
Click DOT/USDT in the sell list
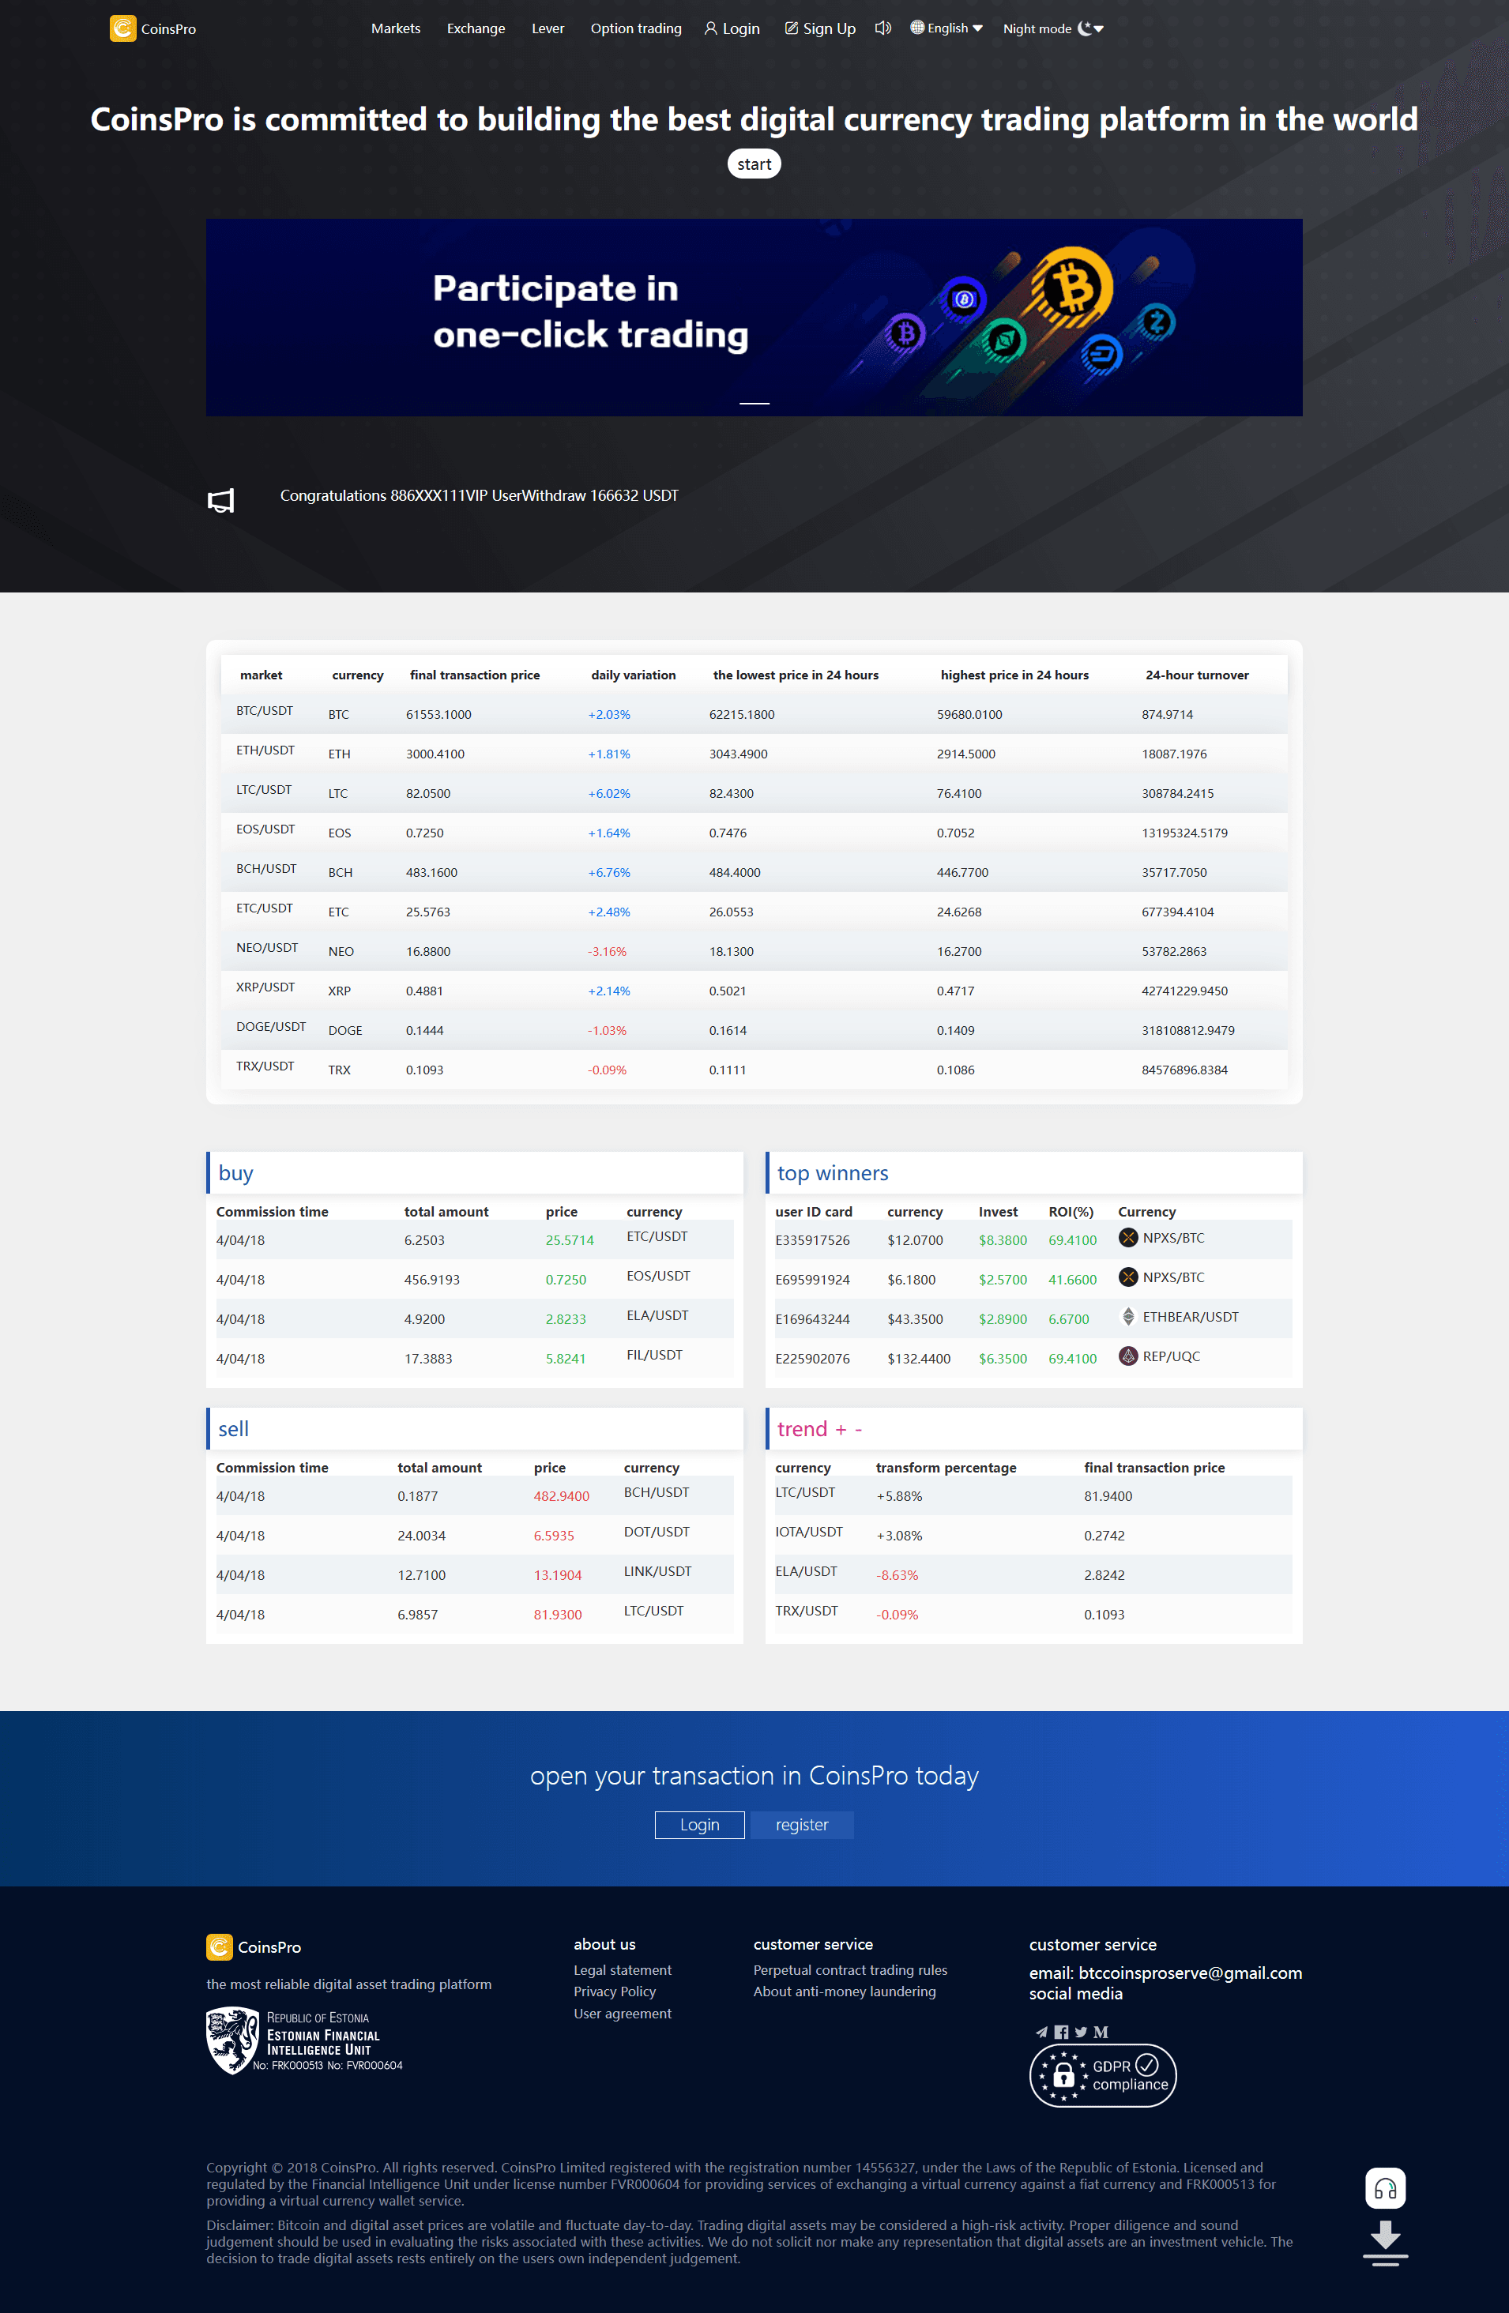657,1532
